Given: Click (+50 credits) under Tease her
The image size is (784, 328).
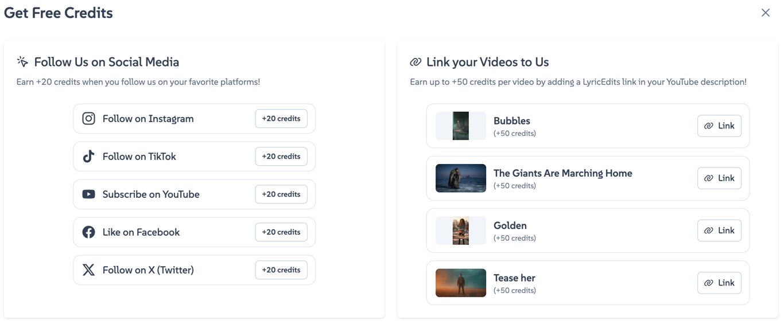Looking at the screenshot, I should [515, 291].
